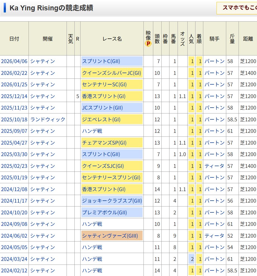Click the R column header
This screenshot has width=257, height=276.
pos(77,39)
